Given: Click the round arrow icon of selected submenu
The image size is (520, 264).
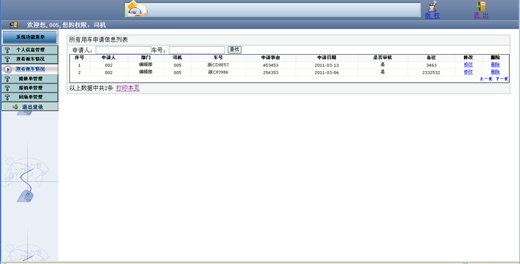Looking at the screenshot, I should (x=8, y=69).
